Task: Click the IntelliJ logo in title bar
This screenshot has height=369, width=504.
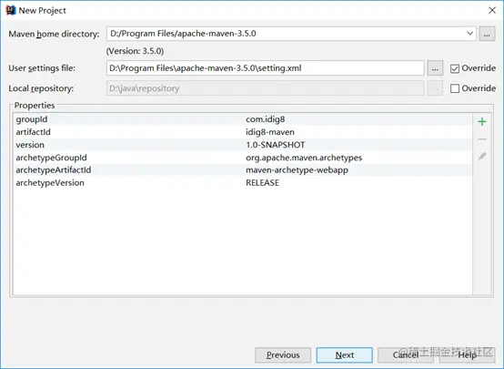Action: point(11,10)
